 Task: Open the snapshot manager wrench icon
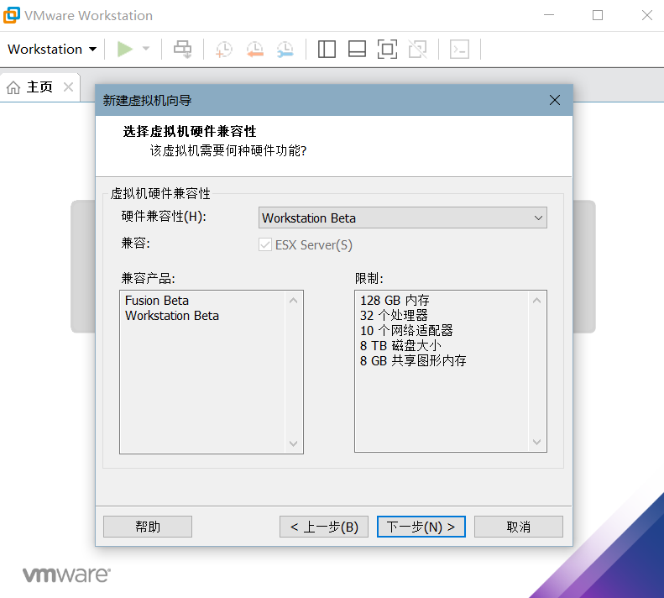285,50
